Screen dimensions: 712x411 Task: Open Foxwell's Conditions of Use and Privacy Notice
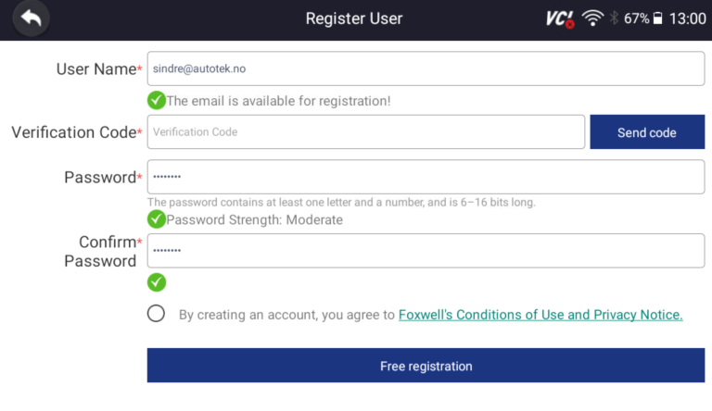tap(540, 315)
